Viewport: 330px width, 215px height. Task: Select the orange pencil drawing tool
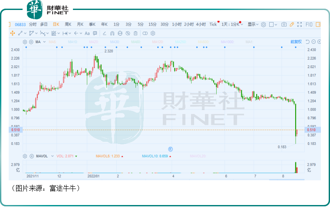coord(292,24)
